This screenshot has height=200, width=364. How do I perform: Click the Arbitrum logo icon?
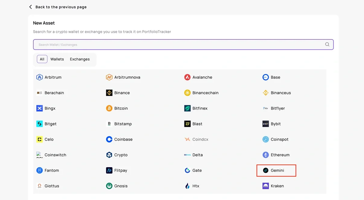coord(39,77)
